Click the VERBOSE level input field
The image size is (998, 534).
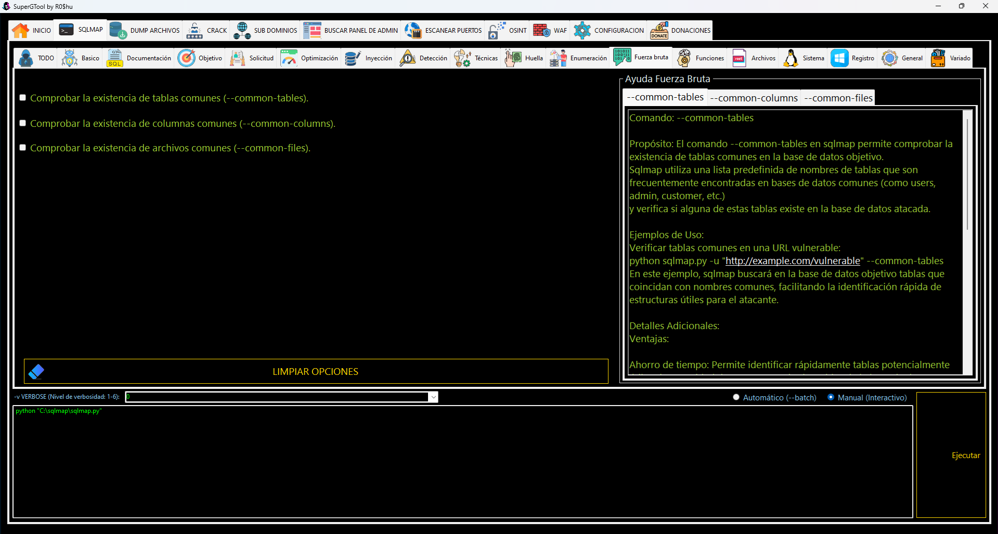pyautogui.click(x=277, y=397)
